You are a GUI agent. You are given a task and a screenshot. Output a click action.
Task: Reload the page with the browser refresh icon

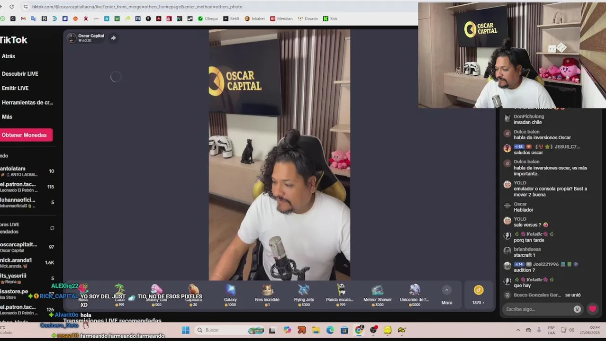(11, 7)
